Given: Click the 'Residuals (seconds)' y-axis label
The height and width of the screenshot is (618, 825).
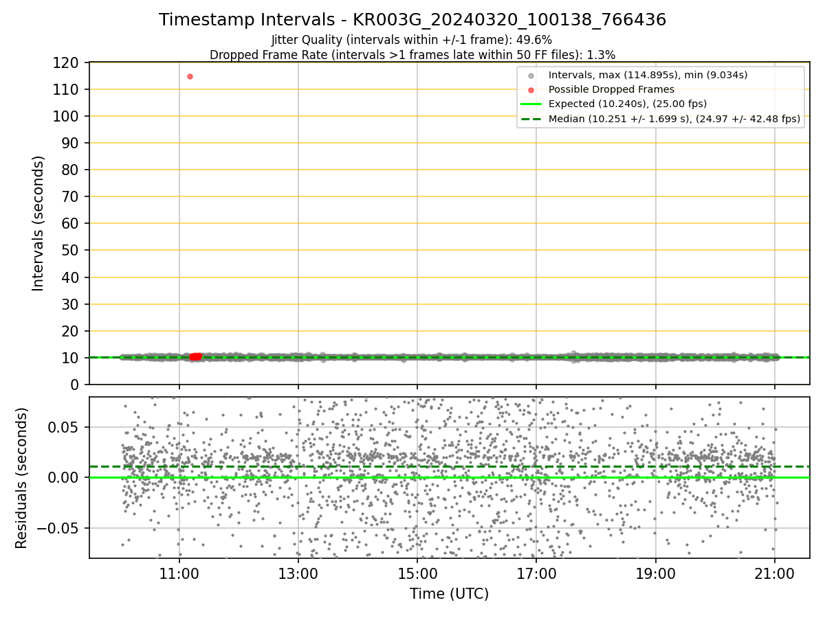Looking at the screenshot, I should [x=22, y=478].
